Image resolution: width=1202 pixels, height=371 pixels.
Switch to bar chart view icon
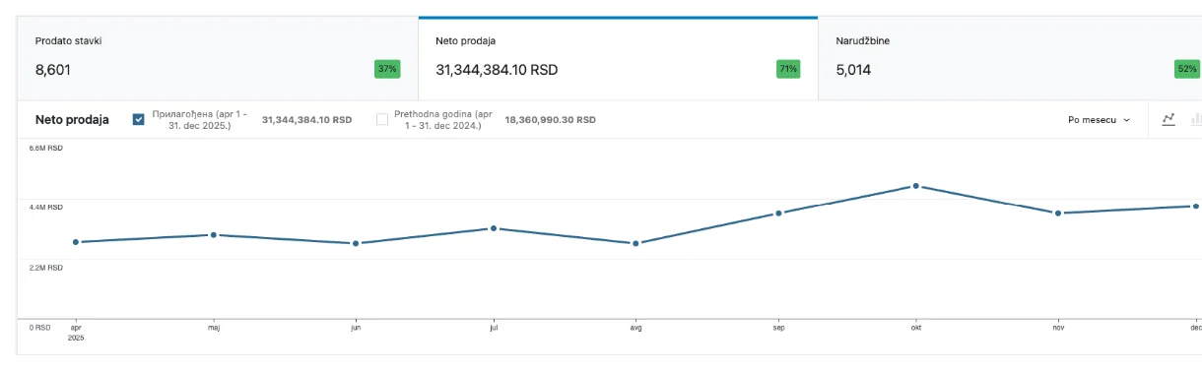[1196, 119]
